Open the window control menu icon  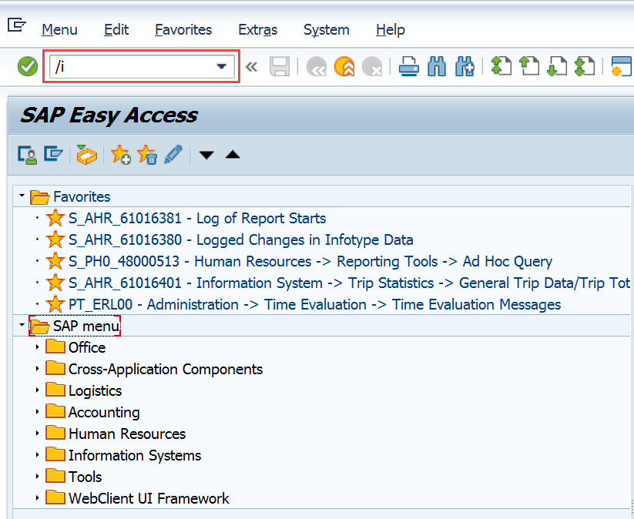tap(17, 25)
